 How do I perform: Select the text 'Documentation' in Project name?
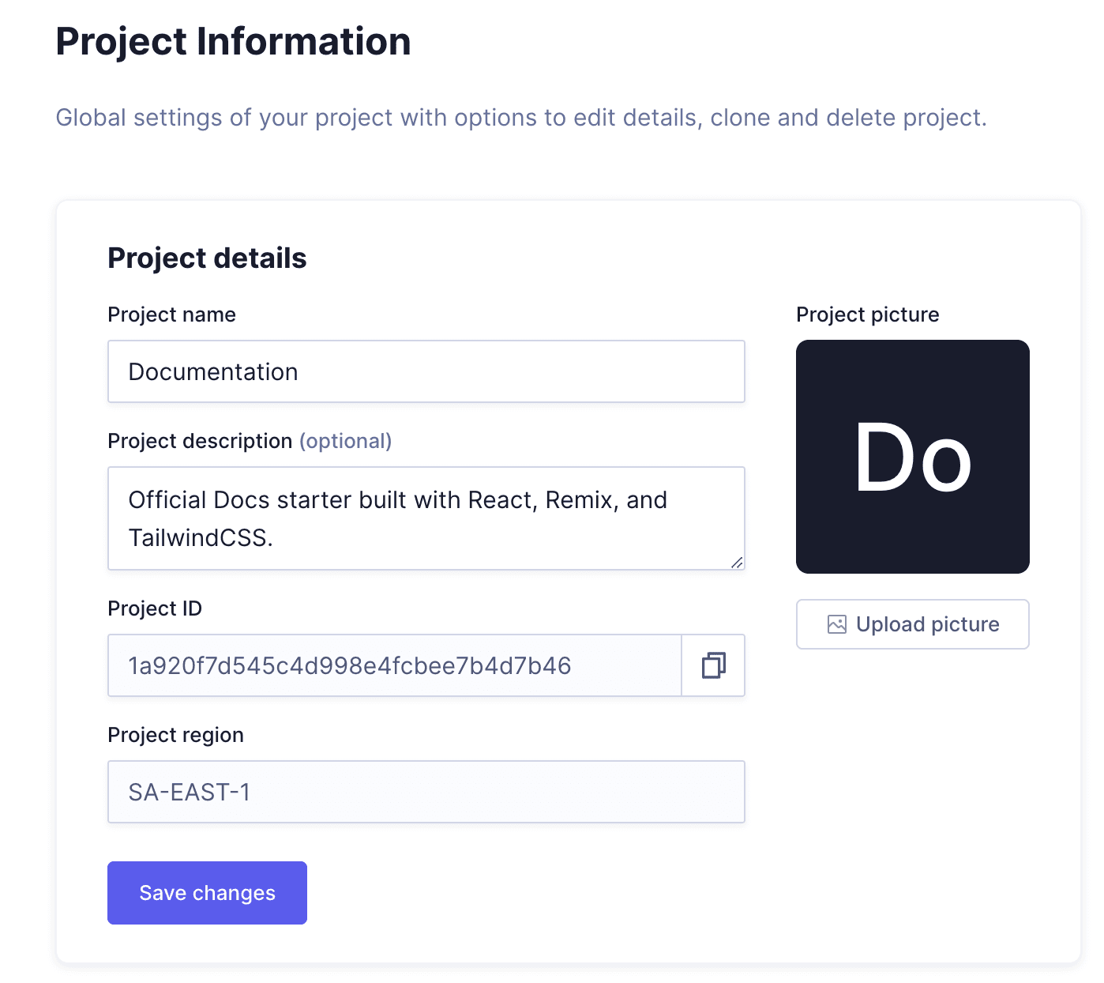(212, 371)
